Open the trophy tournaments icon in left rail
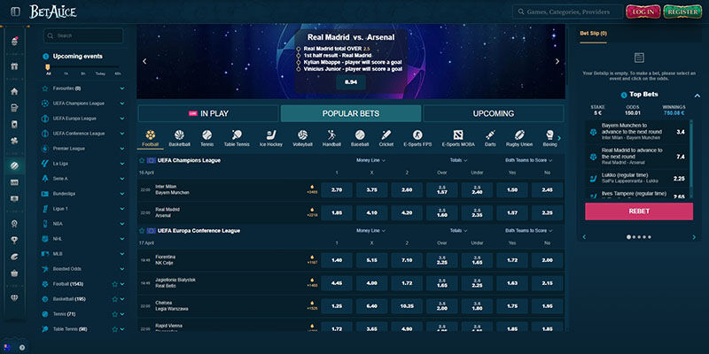This screenshot has height=354, width=709. click(x=14, y=240)
